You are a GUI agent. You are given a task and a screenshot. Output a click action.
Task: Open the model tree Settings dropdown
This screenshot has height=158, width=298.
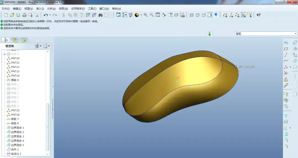pos(47,46)
